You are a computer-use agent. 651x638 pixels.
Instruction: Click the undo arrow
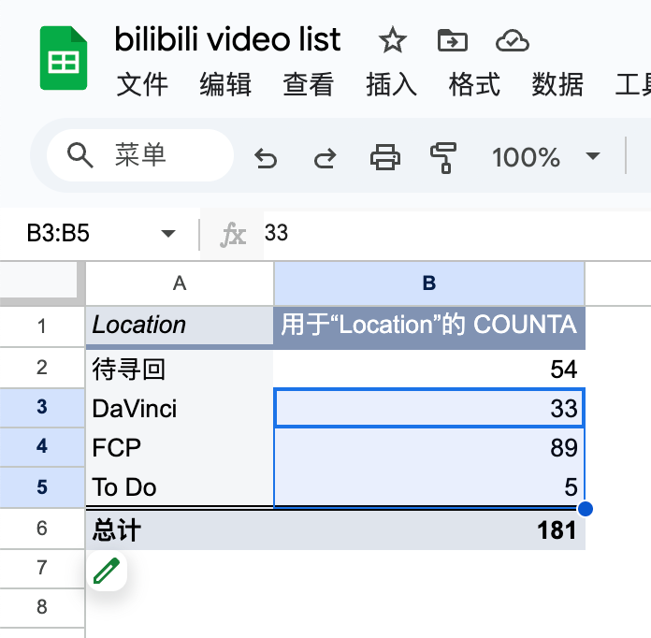click(267, 157)
